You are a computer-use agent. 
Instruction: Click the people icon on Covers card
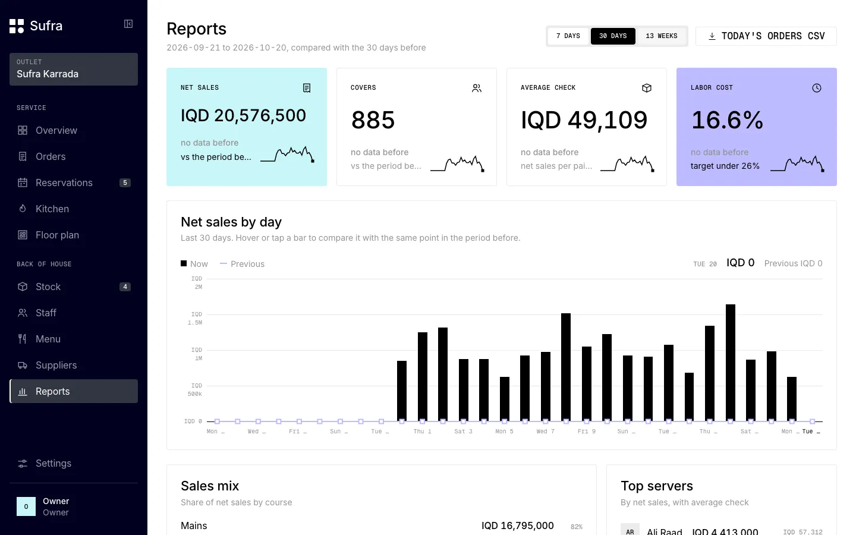[x=477, y=88]
